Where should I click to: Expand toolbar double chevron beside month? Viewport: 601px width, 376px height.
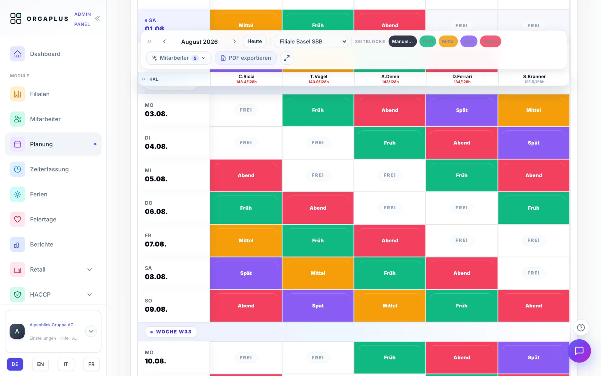point(149,42)
